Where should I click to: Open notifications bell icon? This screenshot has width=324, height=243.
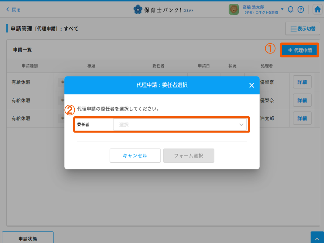tap(291, 10)
